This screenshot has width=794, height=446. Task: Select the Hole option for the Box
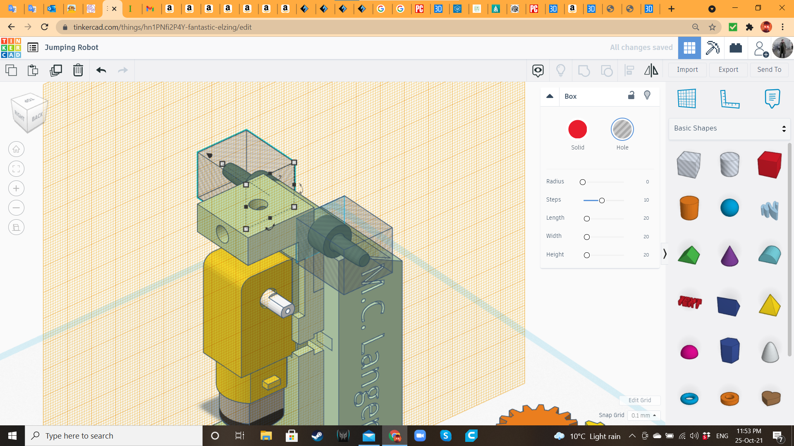622,129
